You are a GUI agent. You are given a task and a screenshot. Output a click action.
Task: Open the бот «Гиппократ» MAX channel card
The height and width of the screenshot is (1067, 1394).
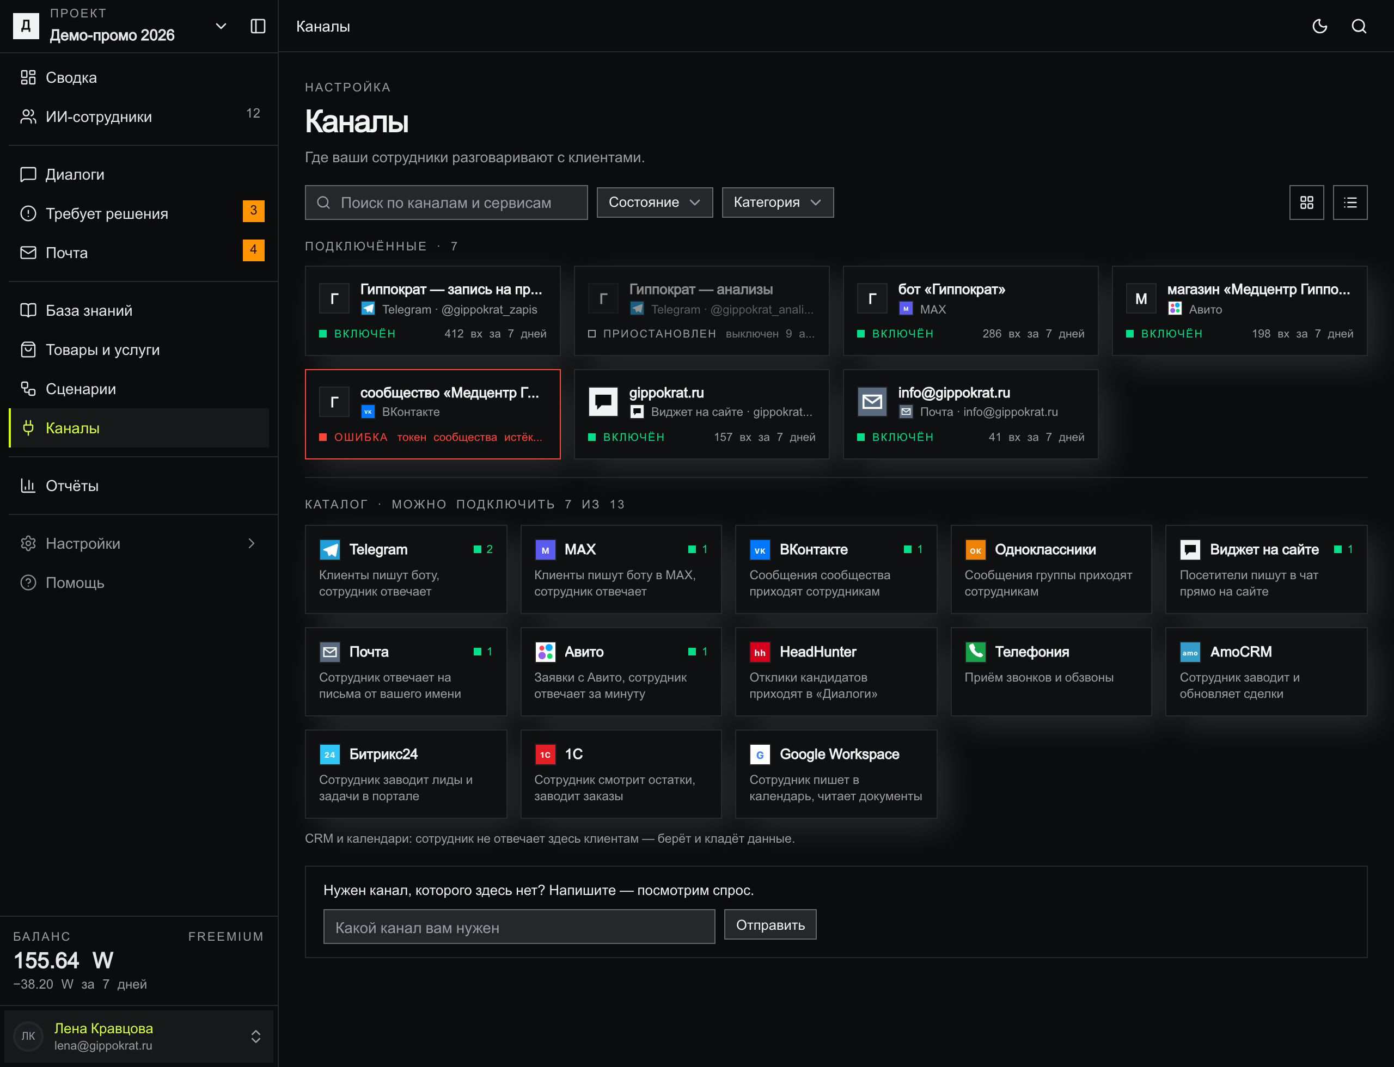click(x=970, y=310)
